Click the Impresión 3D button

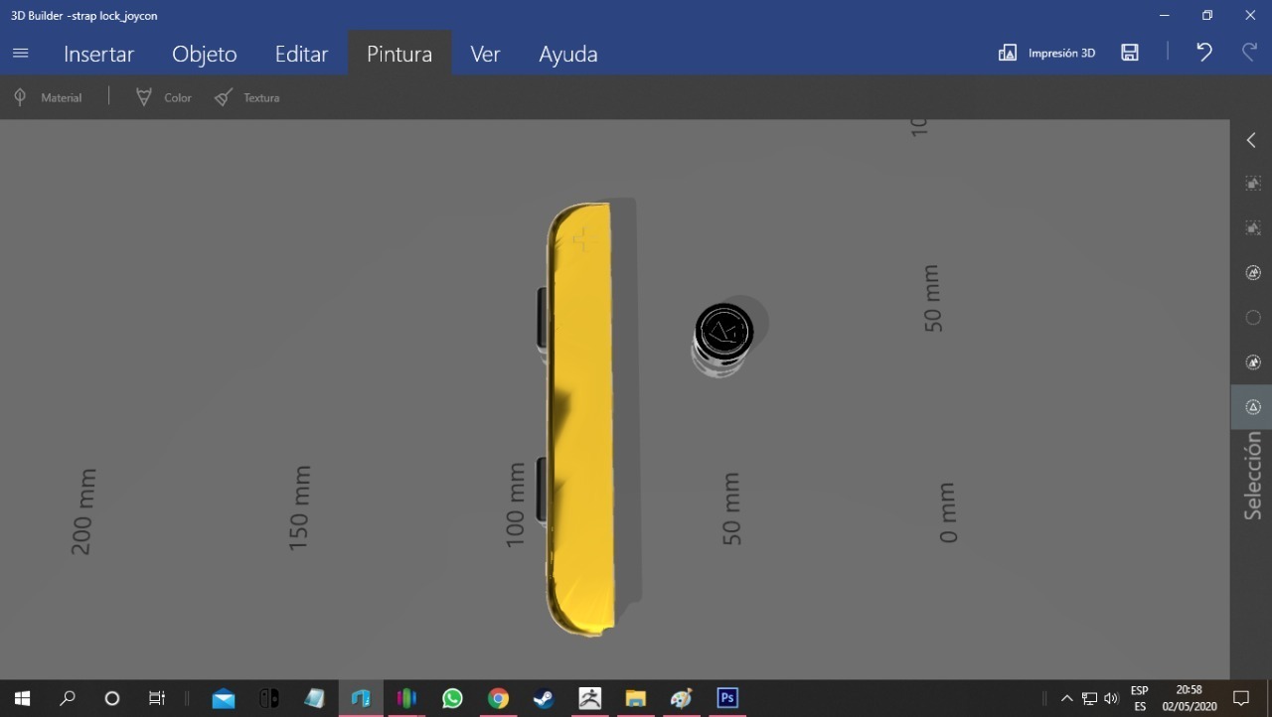click(x=1046, y=53)
